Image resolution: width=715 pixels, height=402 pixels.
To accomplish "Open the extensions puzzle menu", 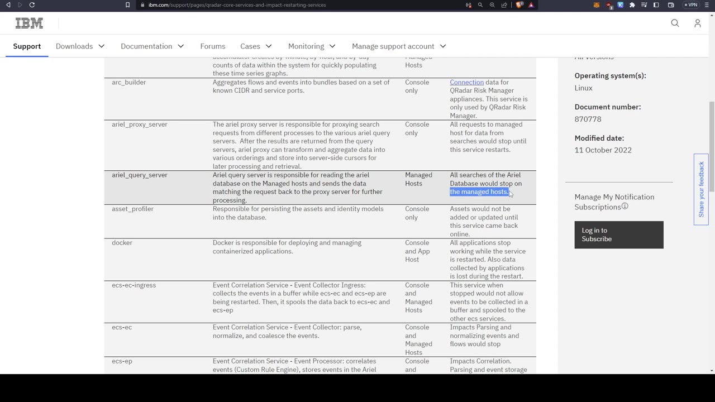I will click(632, 5).
